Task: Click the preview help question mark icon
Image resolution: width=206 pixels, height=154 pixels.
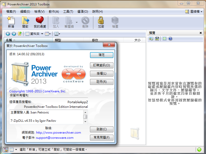Action: [x=170, y=39]
